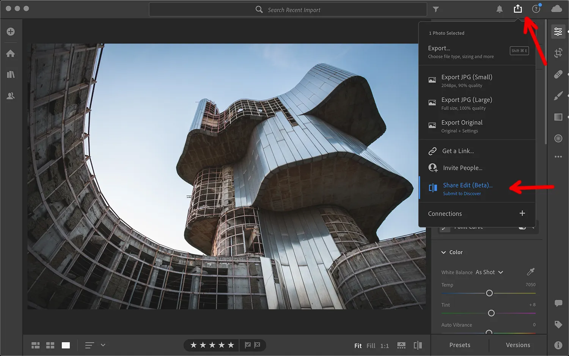Click the Presets button
569x356 pixels.
pyautogui.click(x=460, y=345)
